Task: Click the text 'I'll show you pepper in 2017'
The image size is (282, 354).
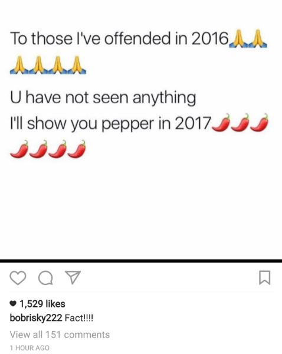Action: 110,124
